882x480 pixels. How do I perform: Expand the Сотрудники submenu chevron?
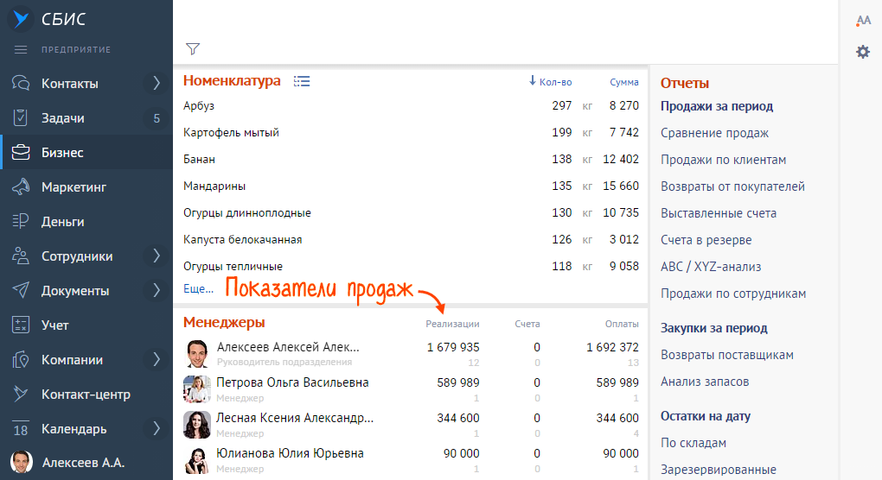click(x=157, y=256)
